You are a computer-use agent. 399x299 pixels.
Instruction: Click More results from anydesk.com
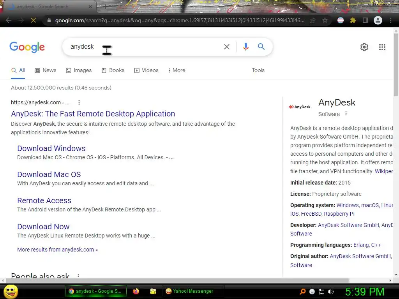point(58,250)
